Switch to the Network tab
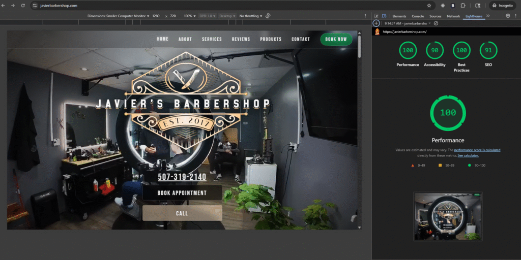 click(x=453, y=16)
